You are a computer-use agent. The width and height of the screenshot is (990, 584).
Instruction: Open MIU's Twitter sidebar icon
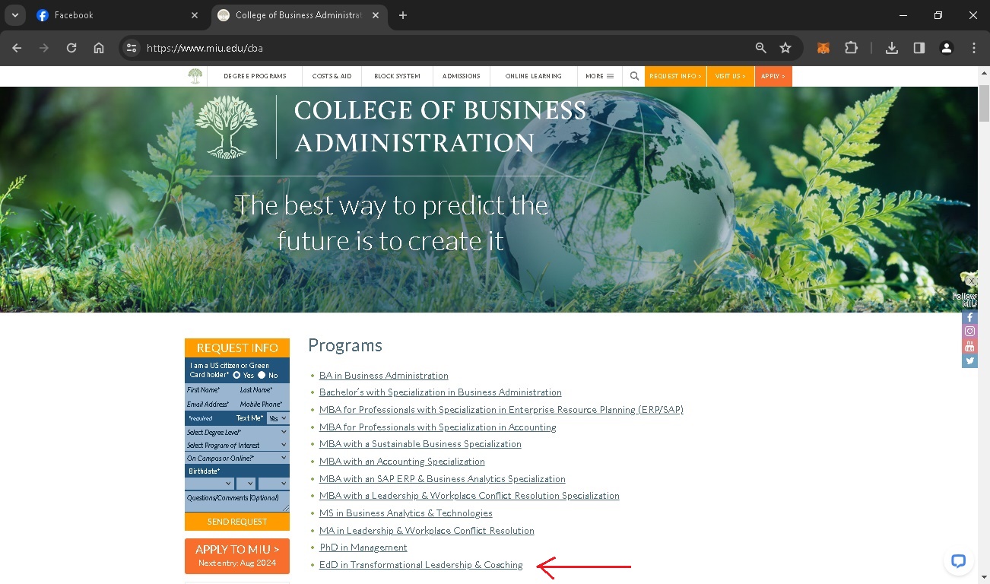969,360
